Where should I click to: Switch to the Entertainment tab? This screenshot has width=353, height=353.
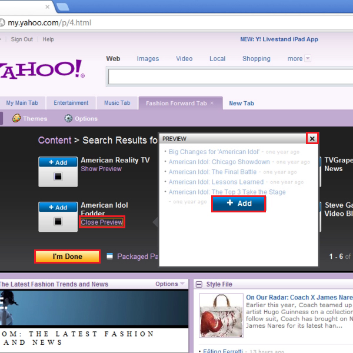(71, 103)
